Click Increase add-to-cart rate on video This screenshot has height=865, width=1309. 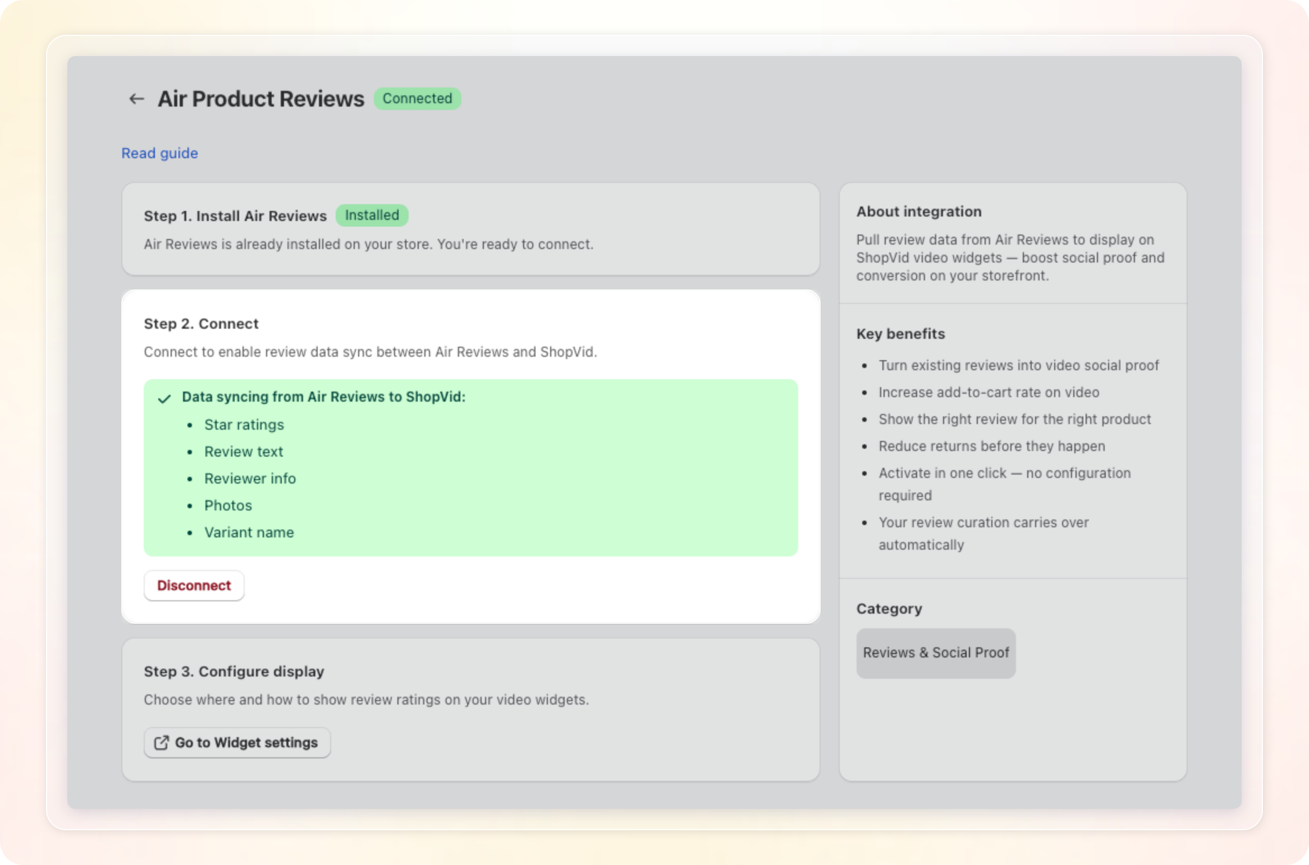pyautogui.click(x=988, y=392)
